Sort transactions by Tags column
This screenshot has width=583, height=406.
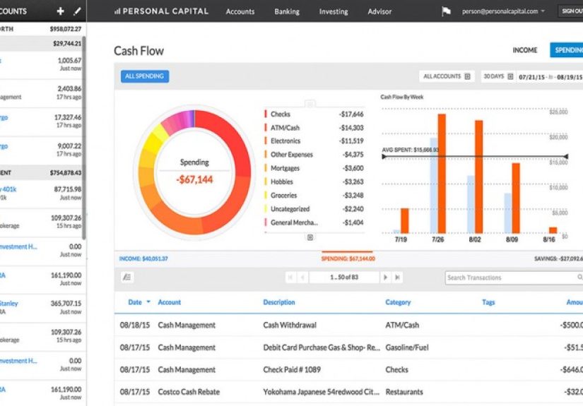(x=488, y=302)
